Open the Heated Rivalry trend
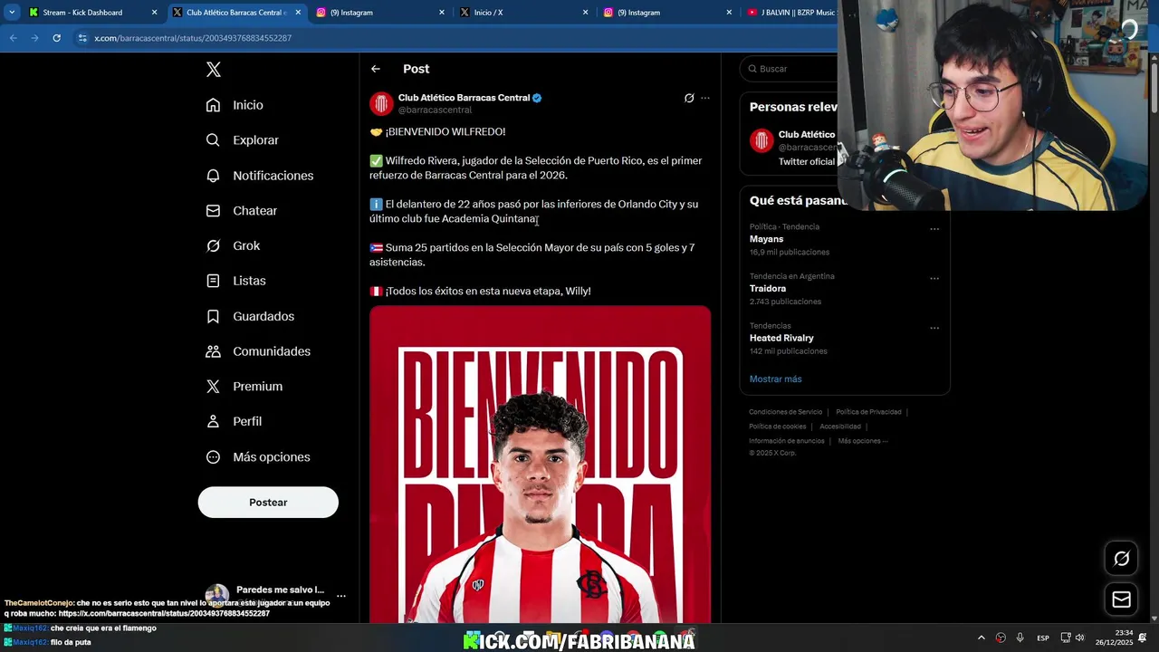The height and width of the screenshot is (652, 1159). pyautogui.click(x=781, y=338)
